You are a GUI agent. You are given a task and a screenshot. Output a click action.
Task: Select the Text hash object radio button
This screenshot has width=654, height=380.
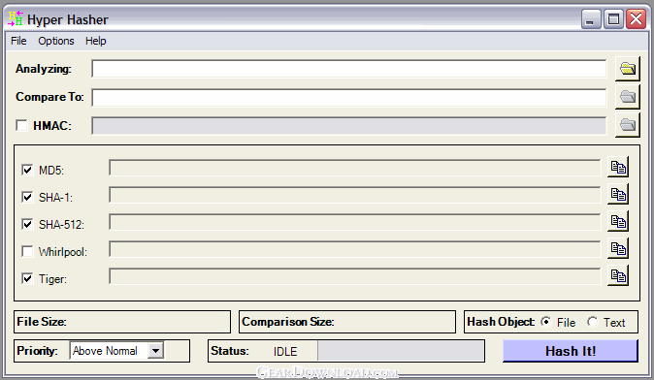point(592,322)
